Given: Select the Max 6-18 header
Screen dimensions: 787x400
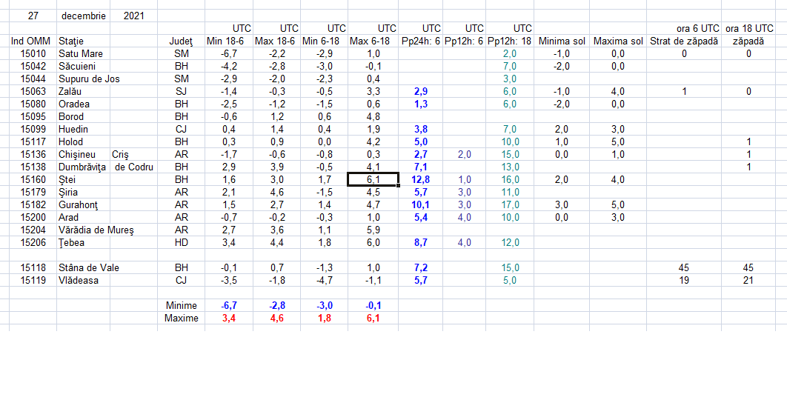Looking at the screenshot, I should [x=373, y=41].
